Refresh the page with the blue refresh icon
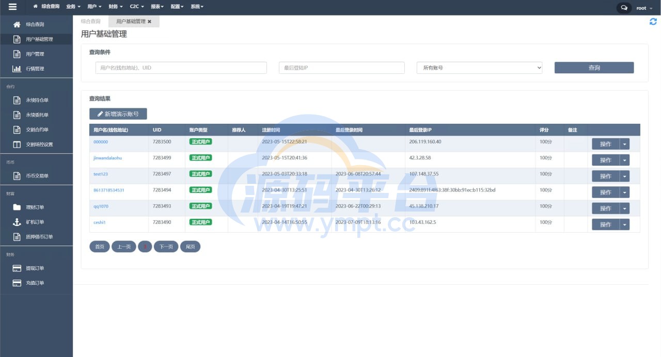This screenshot has width=661, height=357. 653,22
